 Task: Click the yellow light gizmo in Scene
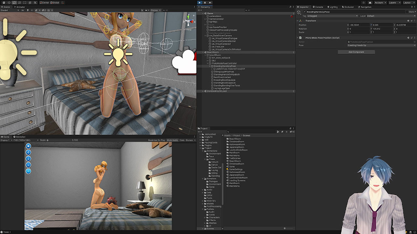click(x=118, y=54)
